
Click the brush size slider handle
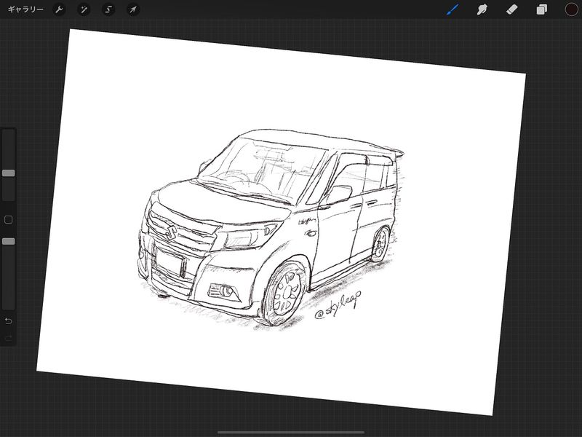point(8,173)
